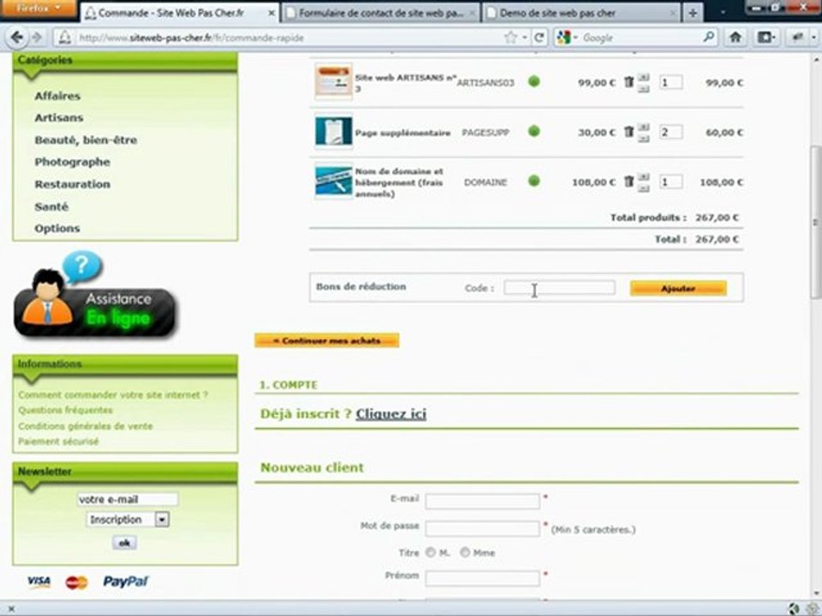The height and width of the screenshot is (616, 822).
Task: Focus the reduction Code input field
Action: (x=559, y=287)
